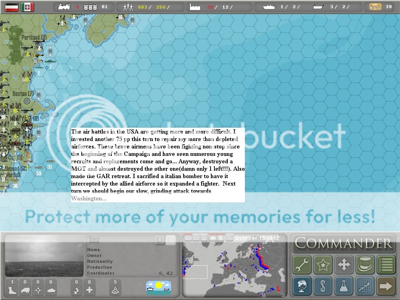Open the top hat diplomacy button

point(364,264)
